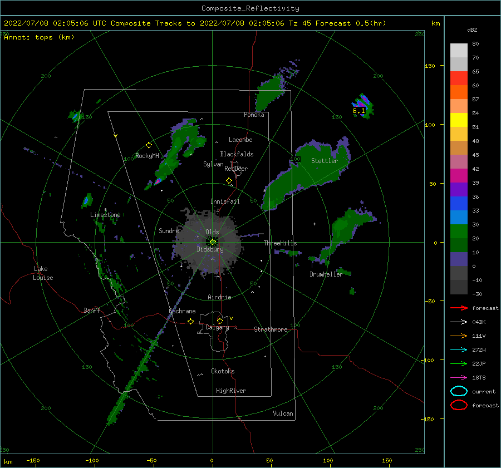The width and height of the screenshot is (501, 468).
Task: Click the Banff city label
Action: click(x=92, y=310)
